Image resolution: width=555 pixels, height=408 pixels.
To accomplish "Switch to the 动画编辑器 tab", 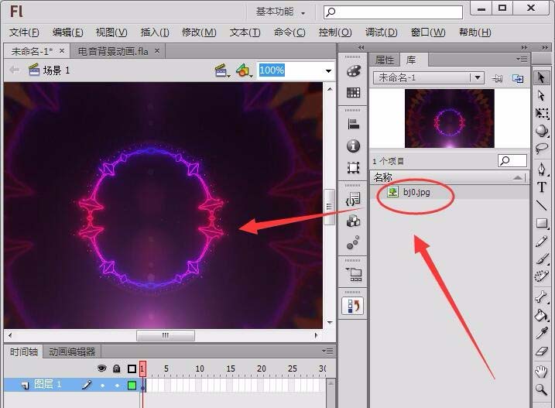I will coord(72,351).
